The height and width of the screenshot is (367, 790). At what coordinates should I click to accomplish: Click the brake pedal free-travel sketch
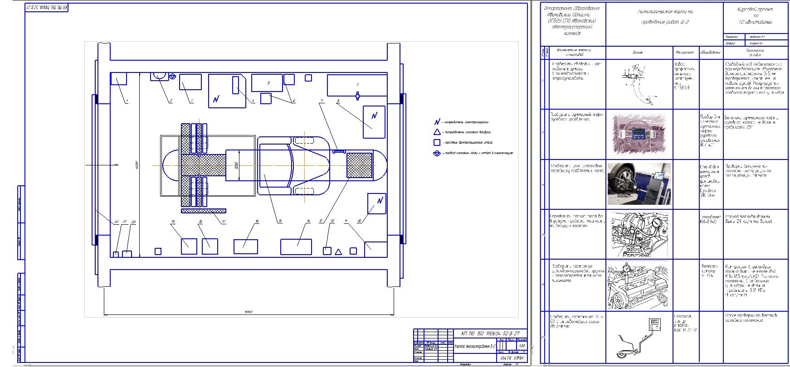[639, 83]
